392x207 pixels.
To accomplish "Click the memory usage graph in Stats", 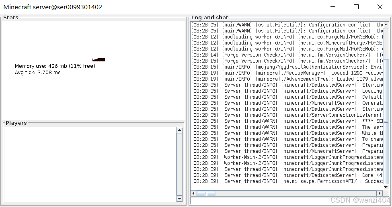I will point(99,60).
